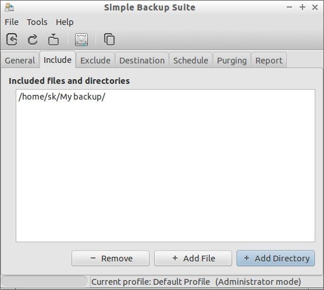
Task: Click the disk drive restore icon
Action: click(81, 40)
